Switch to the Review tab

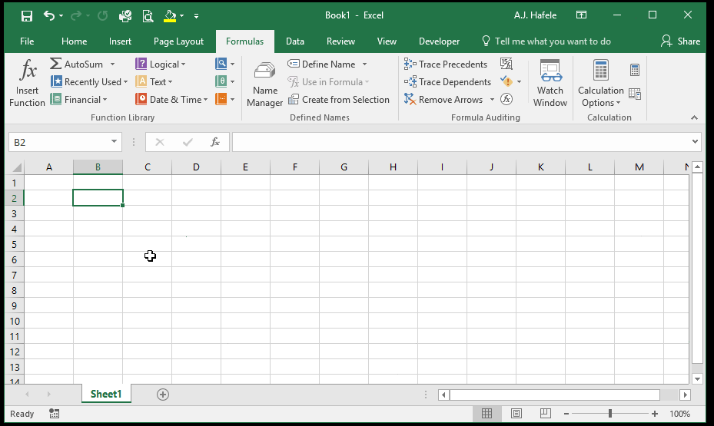point(340,41)
